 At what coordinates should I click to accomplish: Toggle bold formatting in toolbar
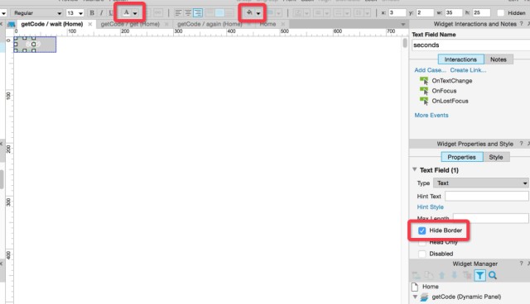coord(92,13)
